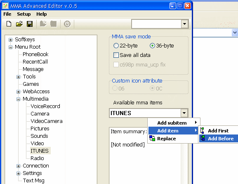Image resolution: width=238 pixels, height=184 pixels.
Task: Open the Available mma items dropdown
Action: pyautogui.click(x=184, y=113)
